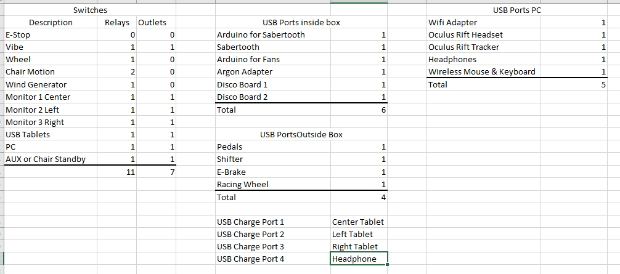
Task: Click the USB Ports inside box heading
Action: 301,23
